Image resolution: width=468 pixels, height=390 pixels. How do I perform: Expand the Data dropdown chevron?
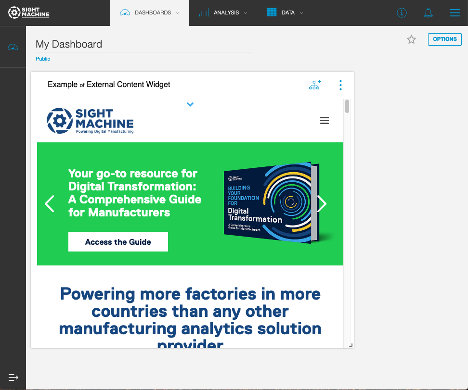[x=301, y=13]
